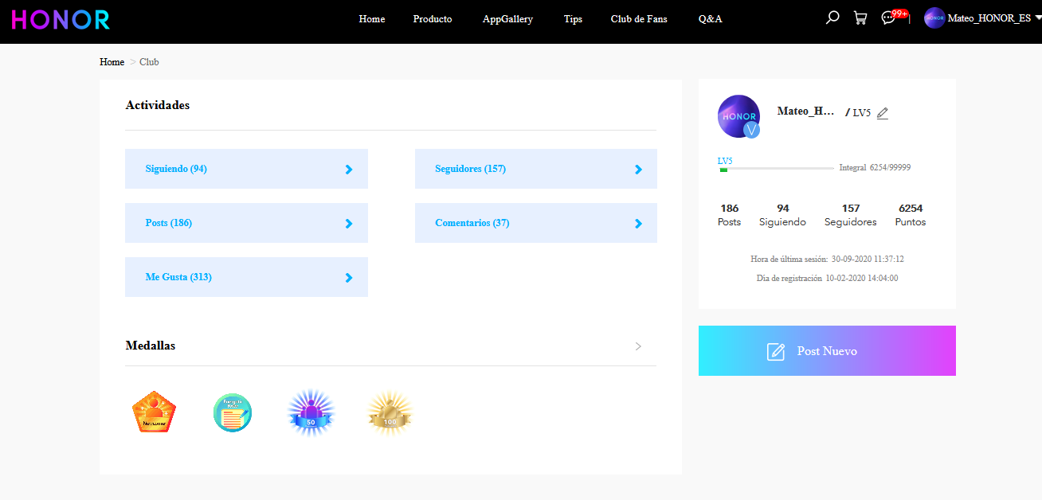Click the blue 50 followers medal
The width and height of the screenshot is (1042, 500).
(x=311, y=413)
